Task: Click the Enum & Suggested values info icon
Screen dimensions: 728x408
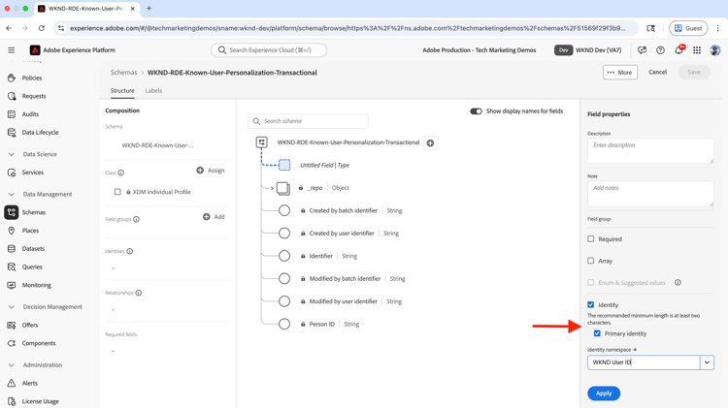Action: click(678, 282)
